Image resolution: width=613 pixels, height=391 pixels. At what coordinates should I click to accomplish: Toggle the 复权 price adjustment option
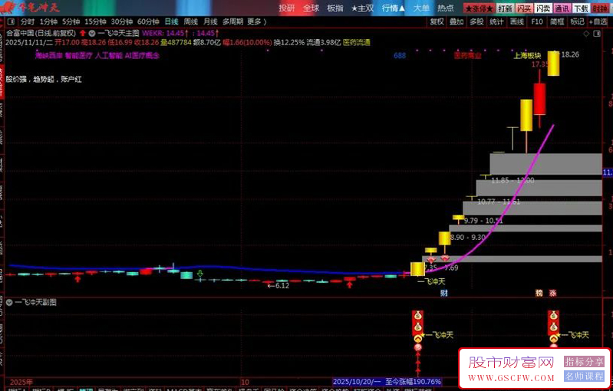click(437, 21)
